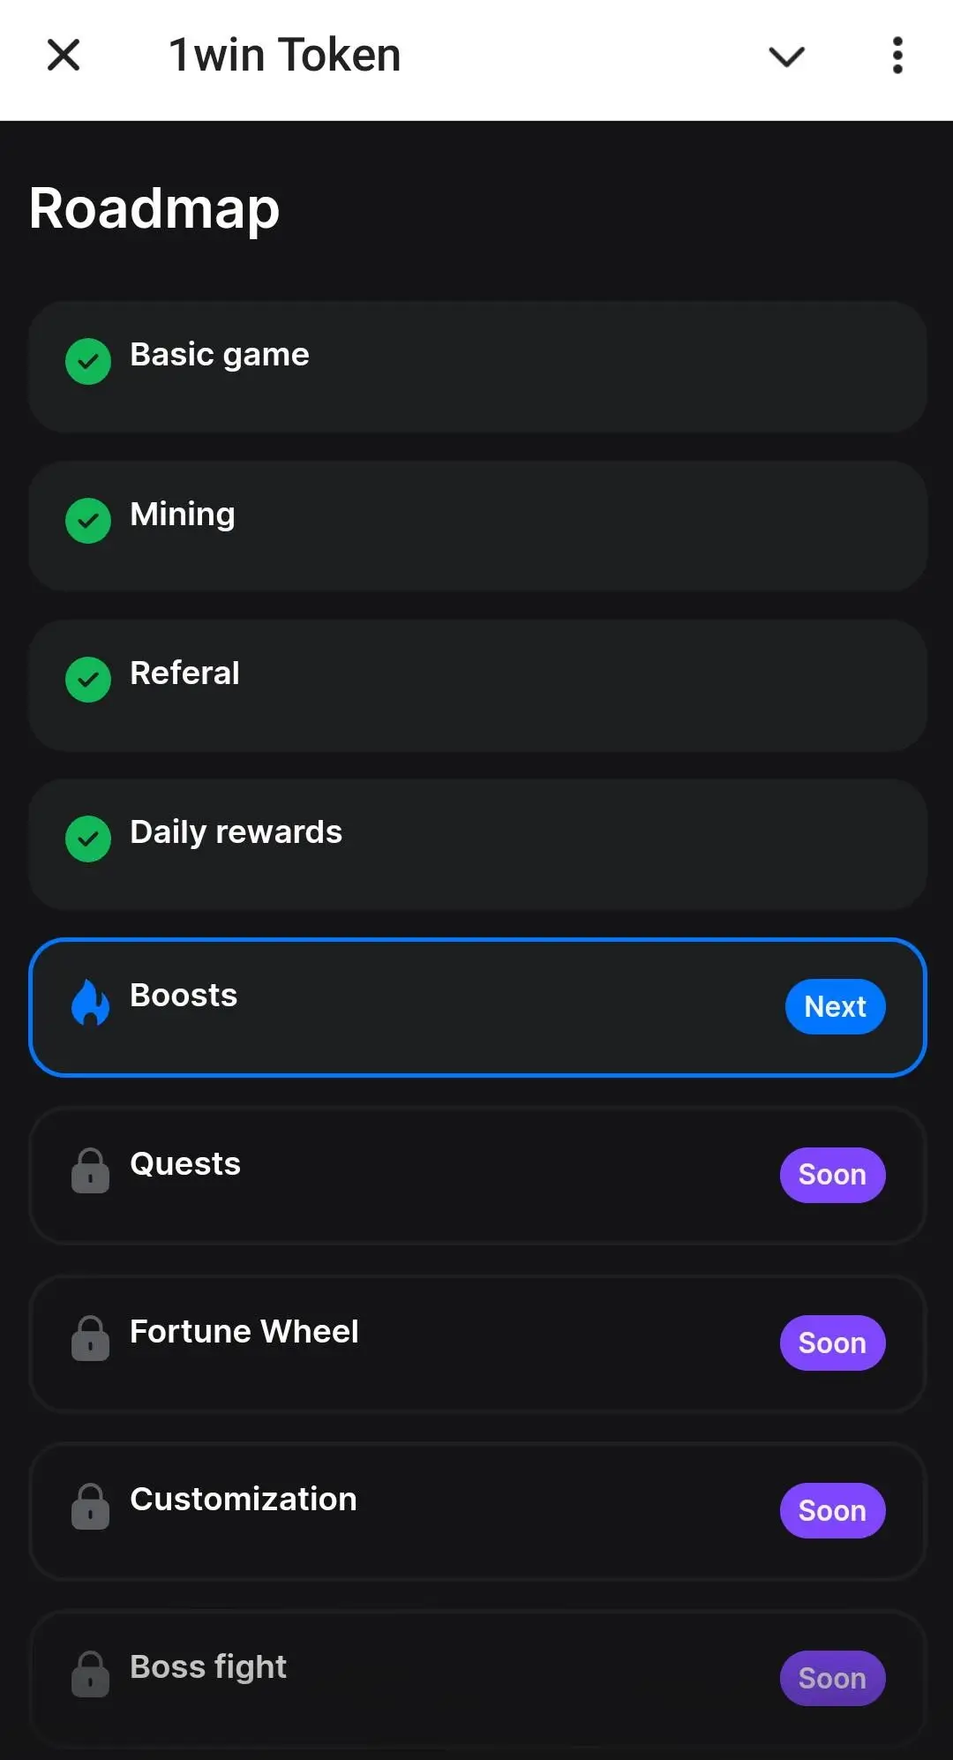Tap the green checkmark beside Mining

pos(88,521)
